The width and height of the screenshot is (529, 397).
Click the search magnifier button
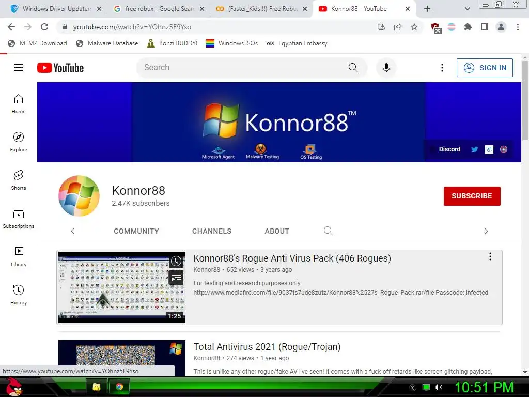[353, 68]
